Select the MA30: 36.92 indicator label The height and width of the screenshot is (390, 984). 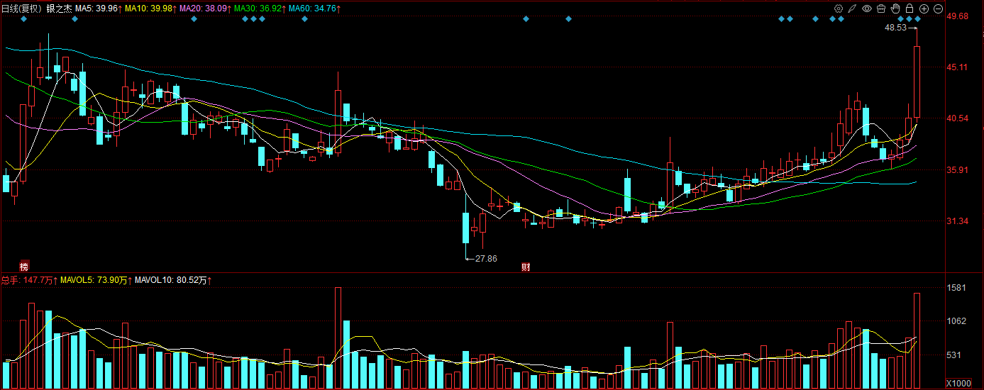coord(258,9)
